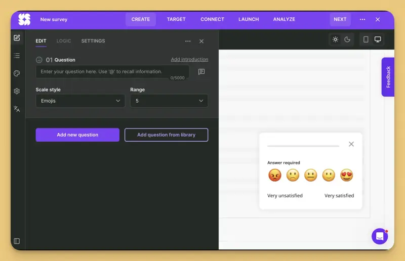Go to the CONNECT step
Viewport: 405px width, 261px height.
click(x=212, y=19)
